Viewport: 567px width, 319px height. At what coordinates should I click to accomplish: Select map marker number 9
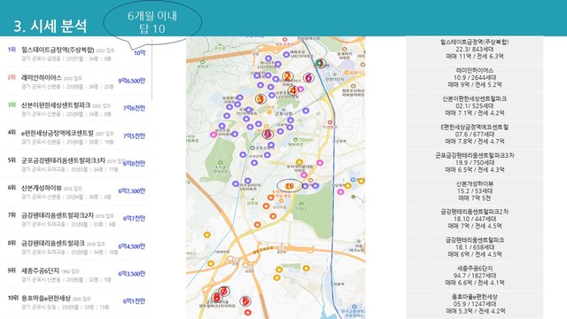[268, 135]
